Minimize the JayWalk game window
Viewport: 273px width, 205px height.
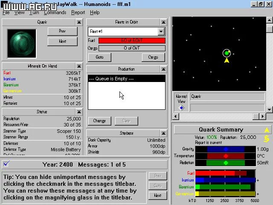(x=254, y=4)
